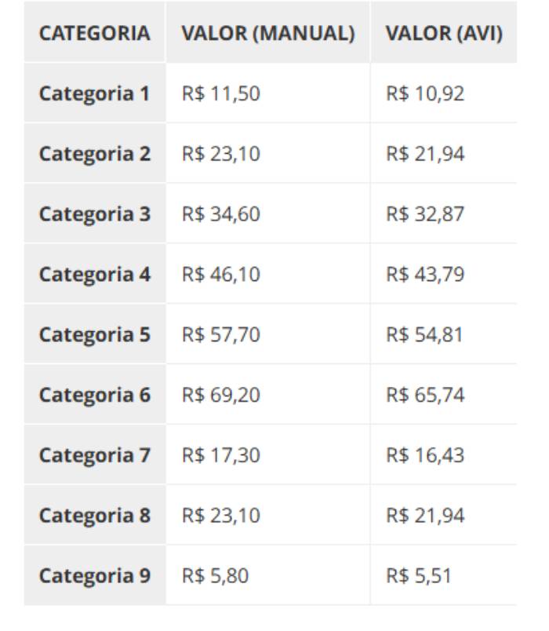Click the R$ 17,30 manual value

click(221, 455)
